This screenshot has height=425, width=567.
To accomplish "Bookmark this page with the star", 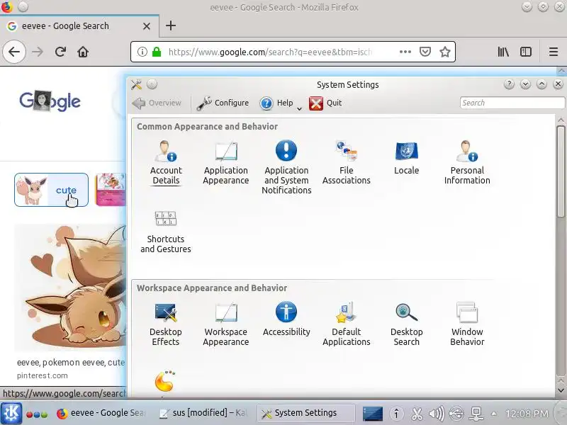I will click(x=445, y=52).
